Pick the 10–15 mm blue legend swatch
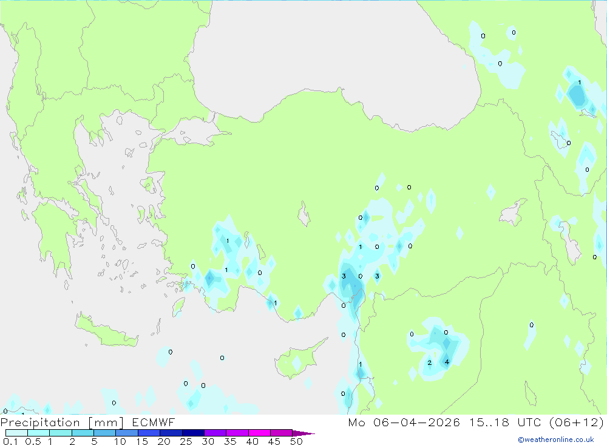The width and height of the screenshot is (607, 445). click(x=127, y=433)
